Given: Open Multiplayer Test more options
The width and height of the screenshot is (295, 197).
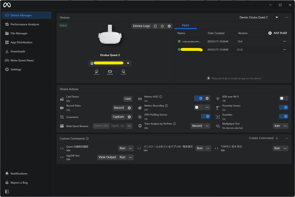Looking at the screenshot, I should tap(285, 126).
